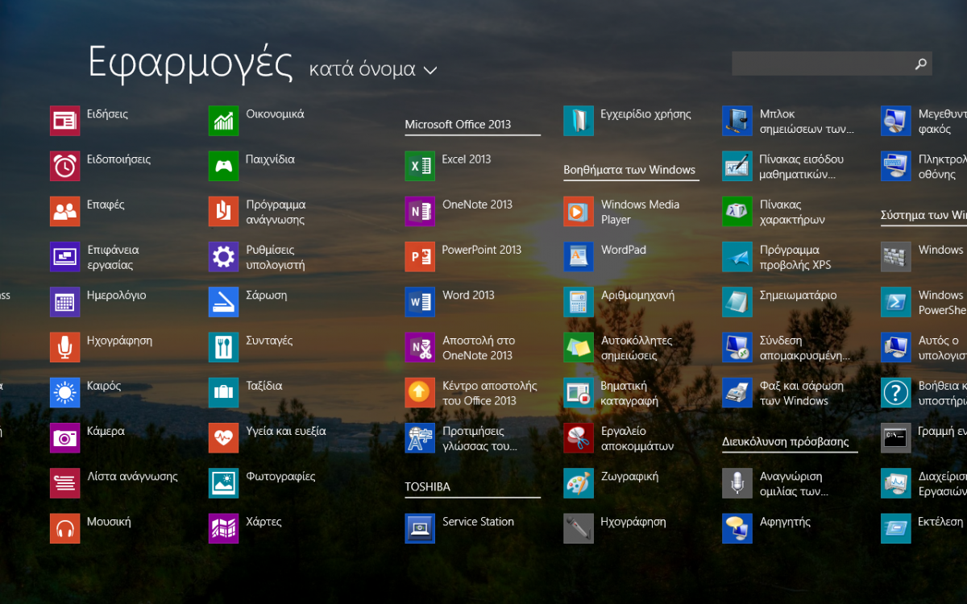967x604 pixels.
Task: Open the Υγεία και ευεξία heart icon
Action: click(223, 438)
